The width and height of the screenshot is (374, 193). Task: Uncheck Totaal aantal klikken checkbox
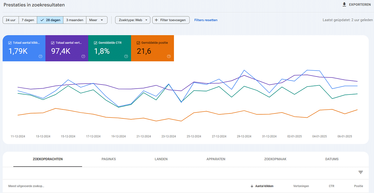(10, 43)
